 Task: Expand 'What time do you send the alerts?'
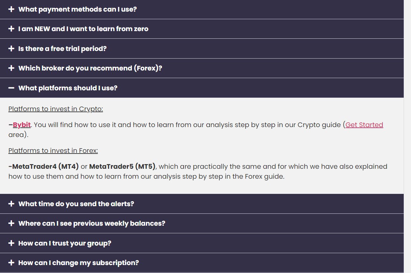202,204
